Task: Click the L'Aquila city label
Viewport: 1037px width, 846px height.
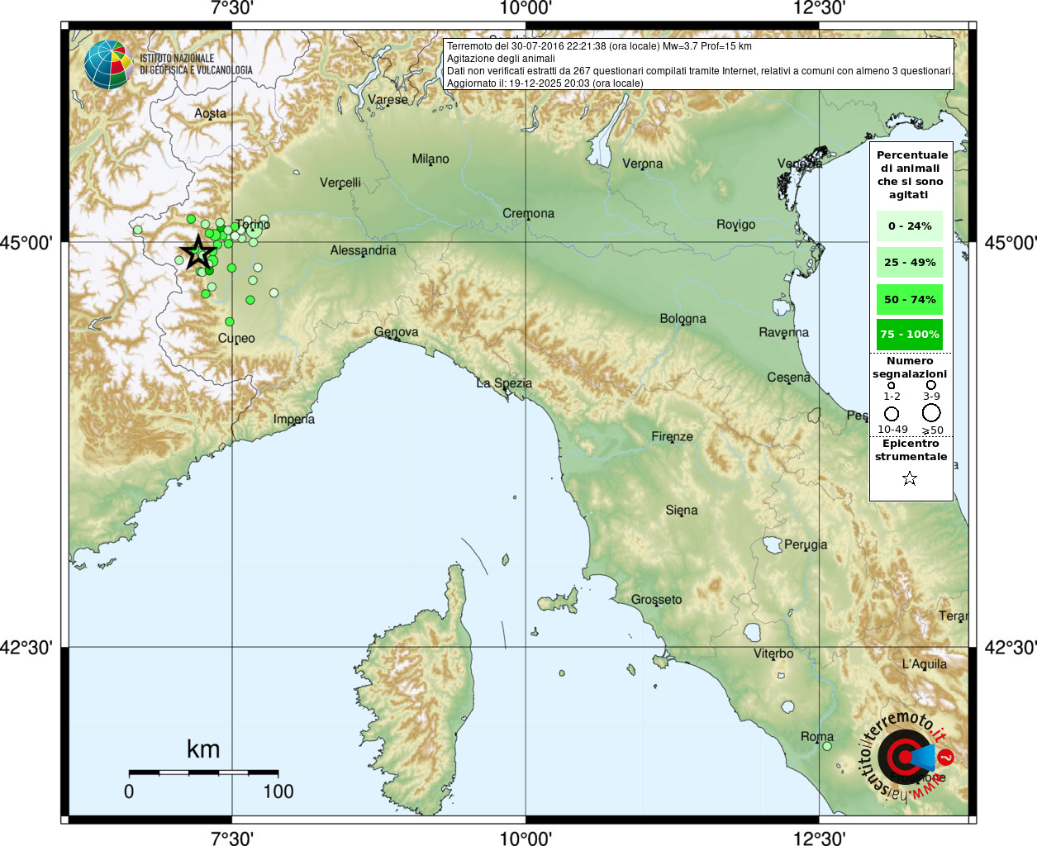Action: (925, 664)
